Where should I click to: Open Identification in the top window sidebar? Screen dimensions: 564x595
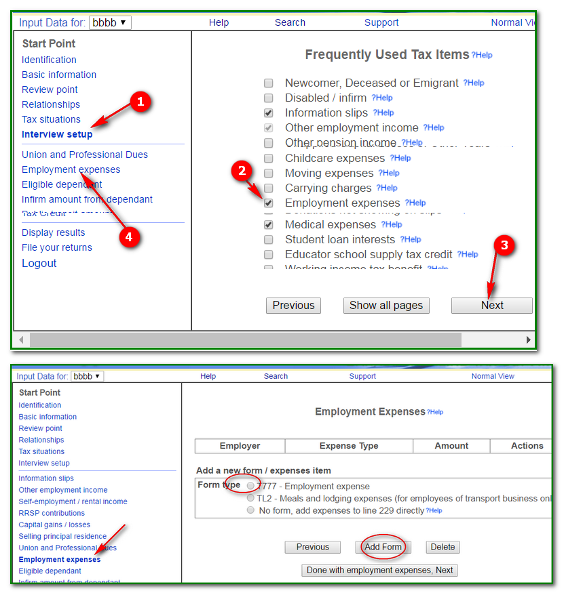49,60
